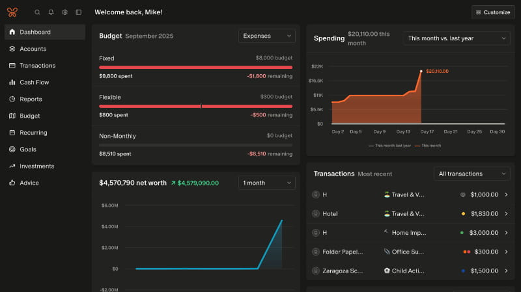Open the Budget Expenses dropdown

[x=267, y=36]
